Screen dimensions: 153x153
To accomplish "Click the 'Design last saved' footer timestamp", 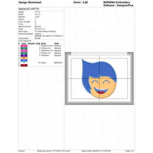I will coord(53,151).
